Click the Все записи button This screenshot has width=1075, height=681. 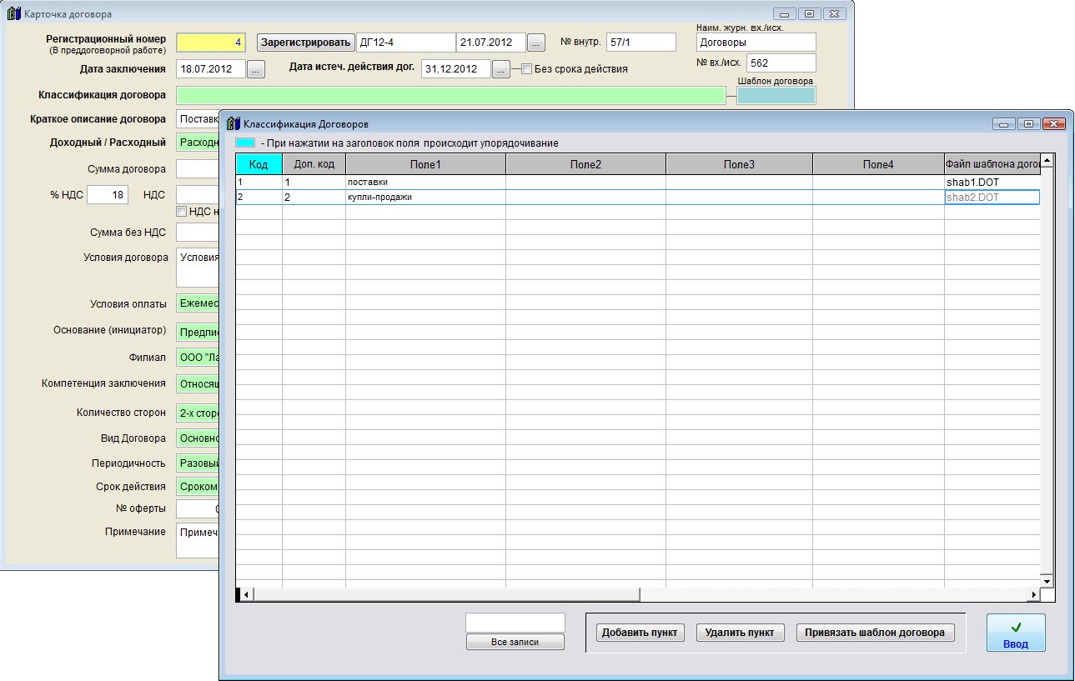[515, 642]
